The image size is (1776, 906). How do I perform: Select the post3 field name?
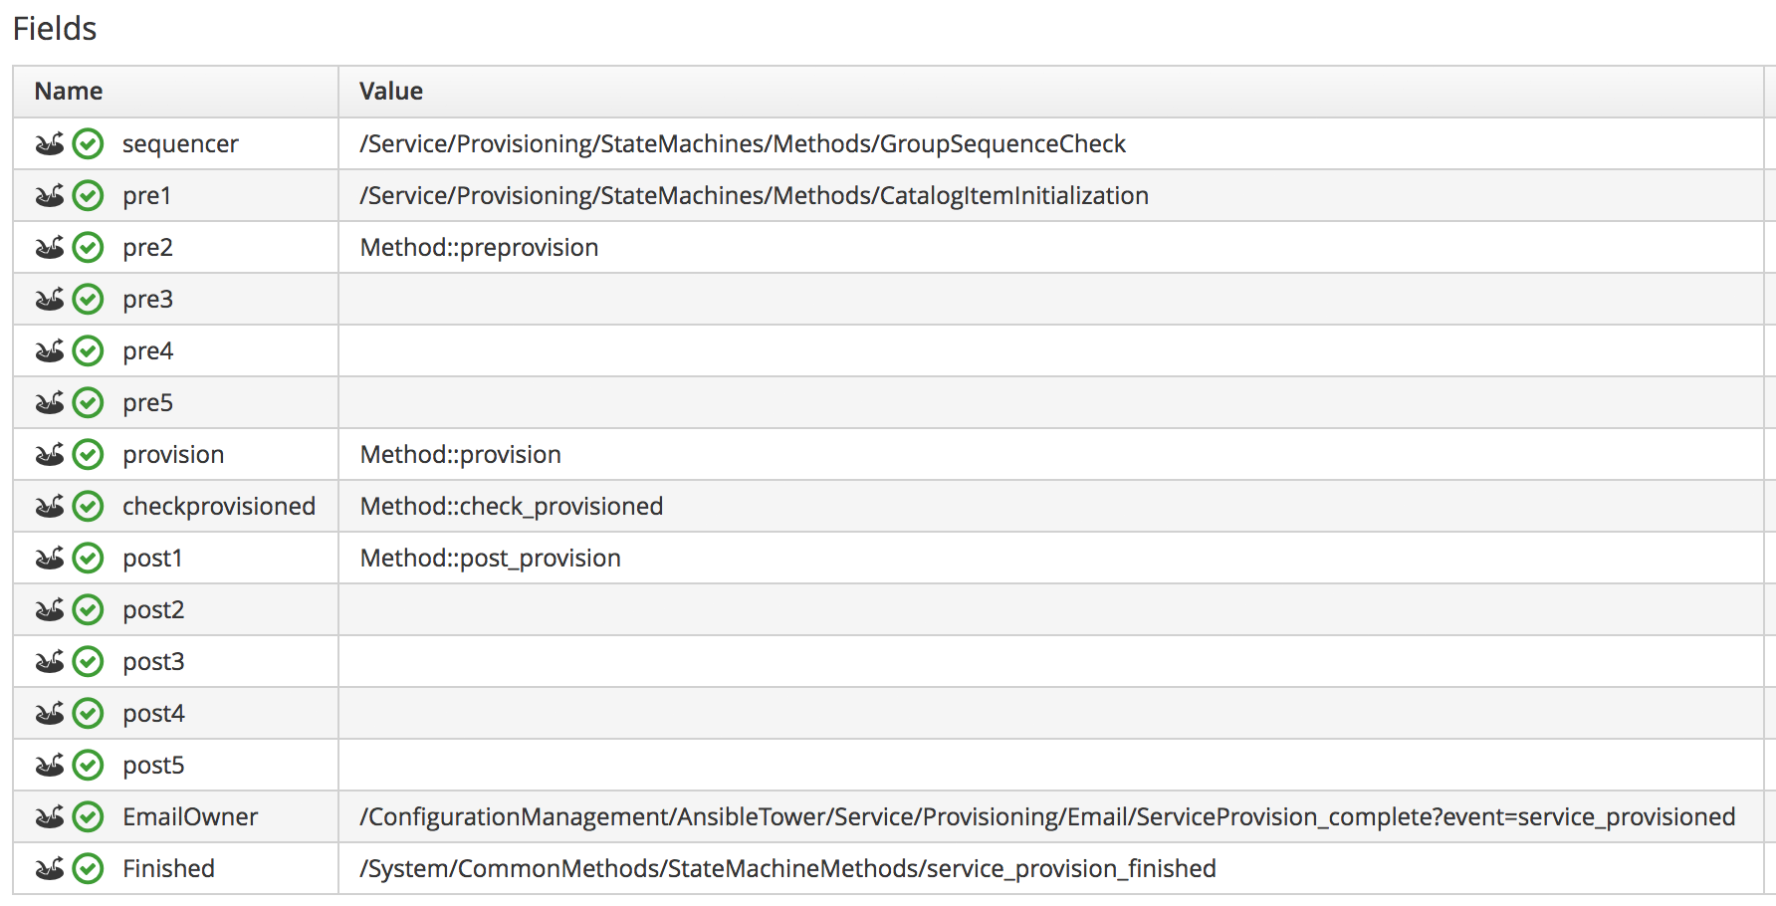coord(153,662)
